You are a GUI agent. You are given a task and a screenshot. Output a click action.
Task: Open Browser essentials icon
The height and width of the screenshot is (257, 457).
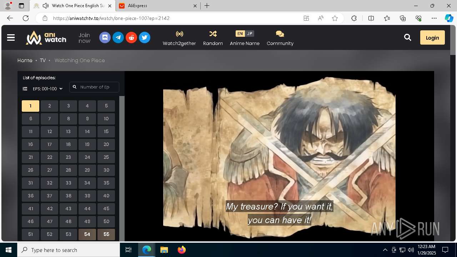point(418,18)
